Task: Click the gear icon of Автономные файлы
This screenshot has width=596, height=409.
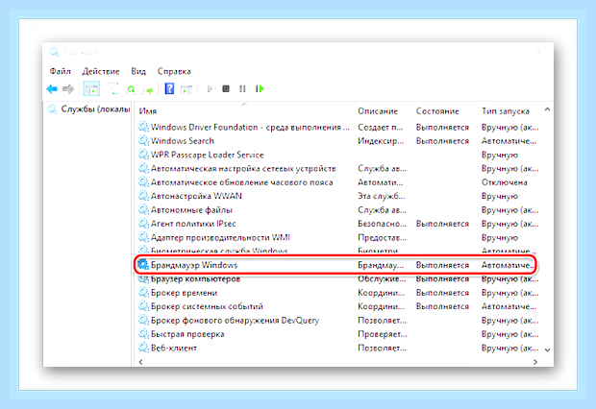Action: [x=143, y=209]
